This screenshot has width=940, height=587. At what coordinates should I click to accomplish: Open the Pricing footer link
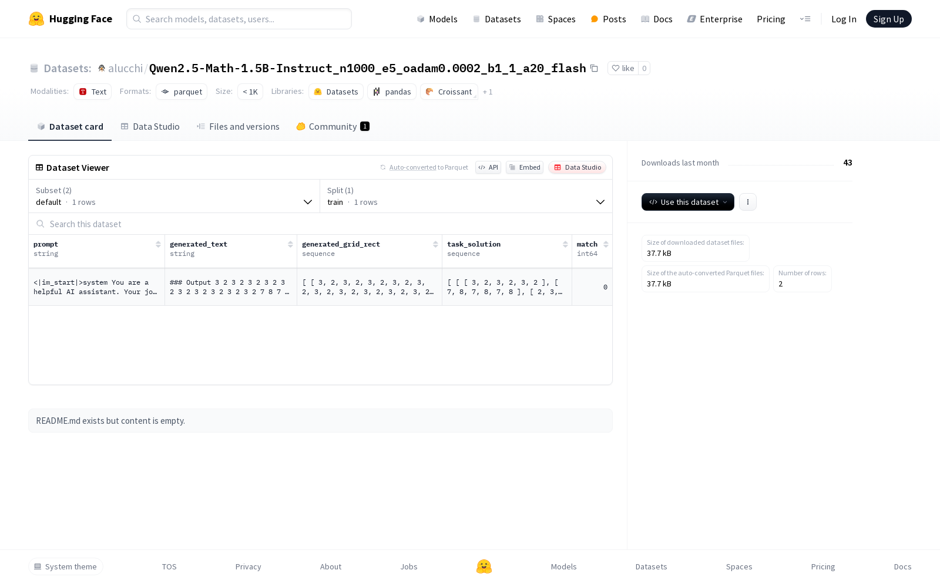pos(823,566)
